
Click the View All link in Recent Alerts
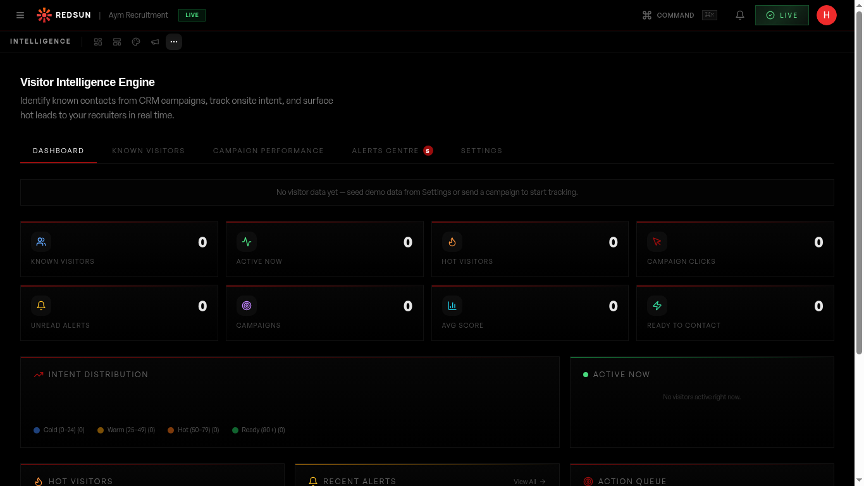point(529,482)
